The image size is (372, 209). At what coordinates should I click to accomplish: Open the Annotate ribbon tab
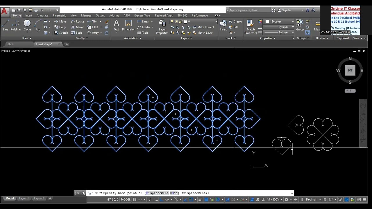coord(42,15)
